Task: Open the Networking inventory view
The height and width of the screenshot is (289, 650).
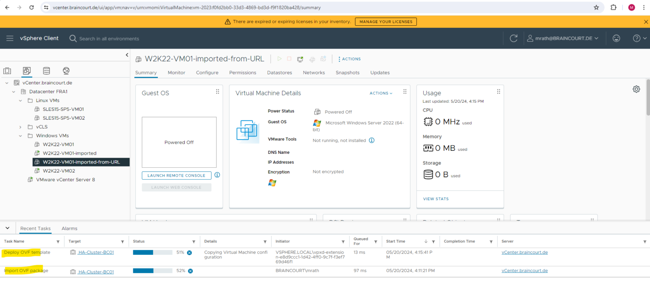Action: pyautogui.click(x=66, y=71)
